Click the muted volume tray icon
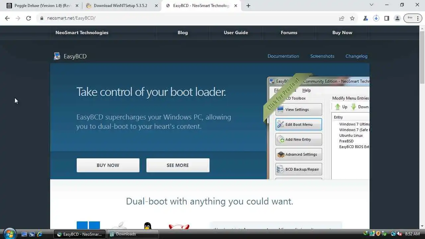425x239 pixels. click(x=399, y=234)
